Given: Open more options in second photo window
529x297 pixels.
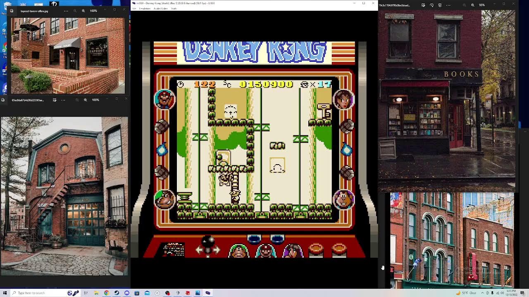Looking at the screenshot, I should [63, 100].
